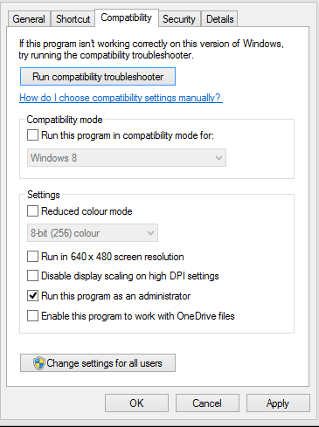Image resolution: width=319 pixels, height=427 pixels.
Task: Expand the Windows 8 compatibility dropdown
Action: (127, 158)
